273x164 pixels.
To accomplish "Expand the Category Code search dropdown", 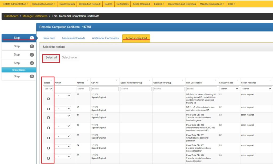I will [229, 89].
